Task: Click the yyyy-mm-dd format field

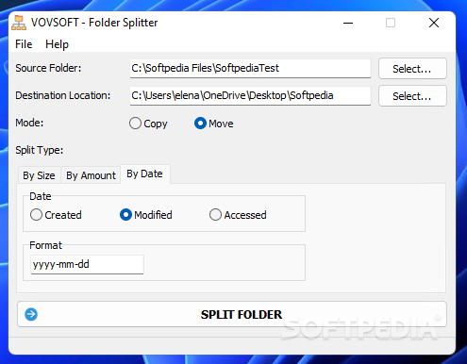Action: pyautogui.click(x=87, y=264)
